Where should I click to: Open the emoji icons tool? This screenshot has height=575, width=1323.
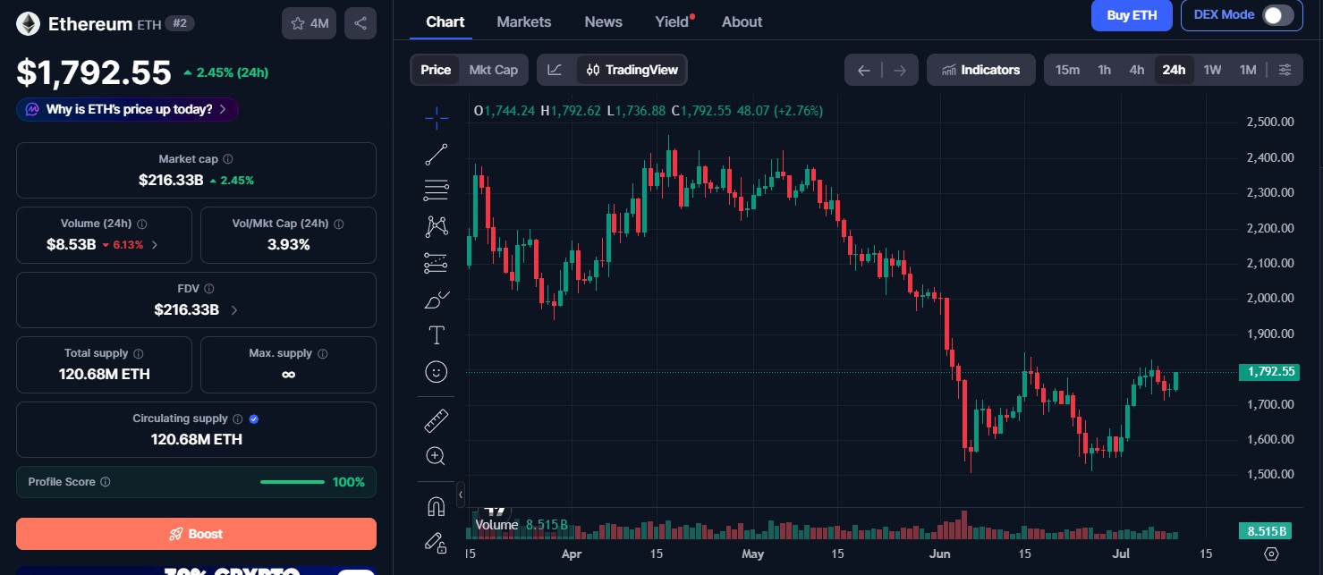[437, 372]
